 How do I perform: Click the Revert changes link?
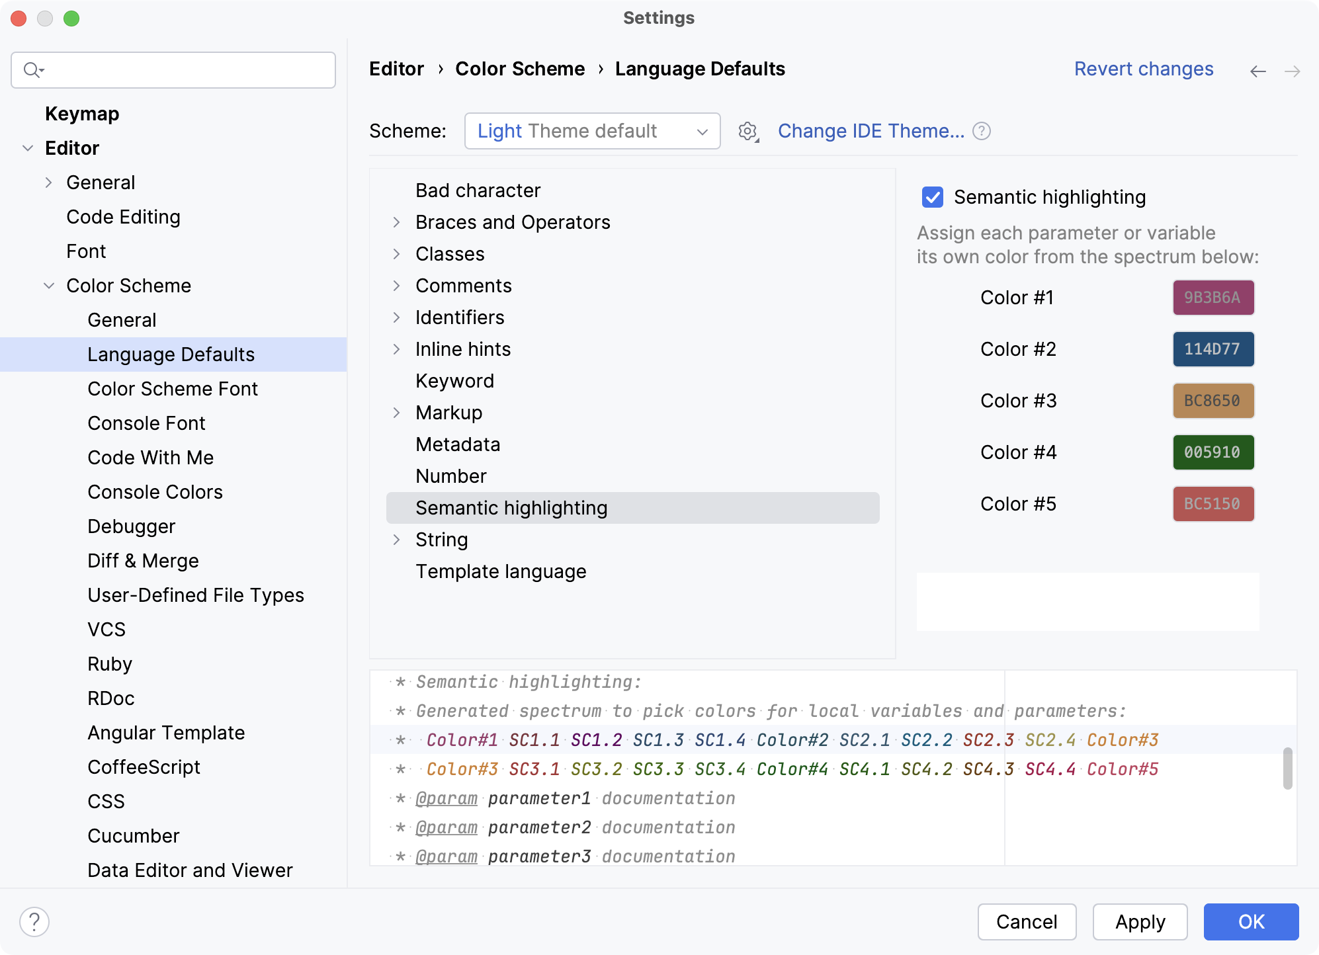[x=1144, y=69]
